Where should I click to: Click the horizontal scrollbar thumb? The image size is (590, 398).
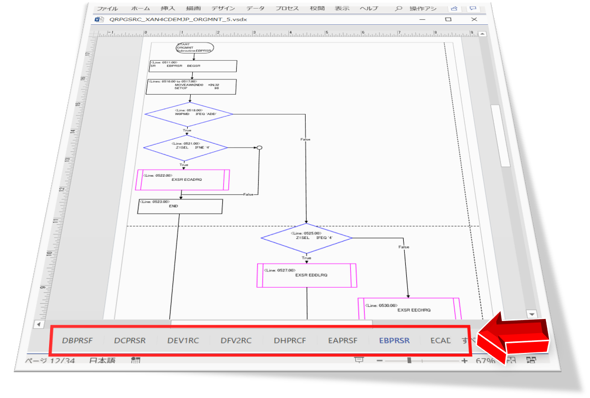271,322
